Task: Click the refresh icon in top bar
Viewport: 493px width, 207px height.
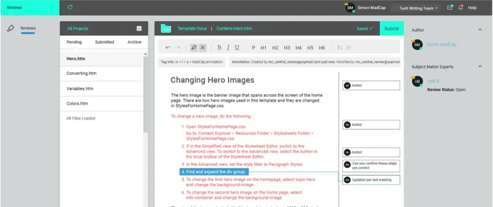Action: click(x=70, y=7)
